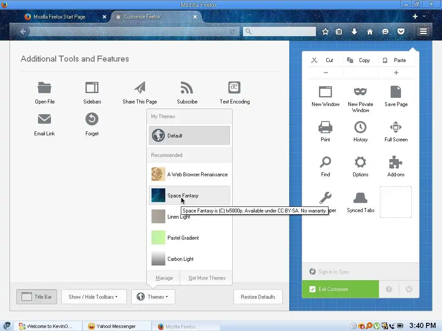Click the quit power button
This screenshot has width=442, height=331.
(x=409, y=289)
